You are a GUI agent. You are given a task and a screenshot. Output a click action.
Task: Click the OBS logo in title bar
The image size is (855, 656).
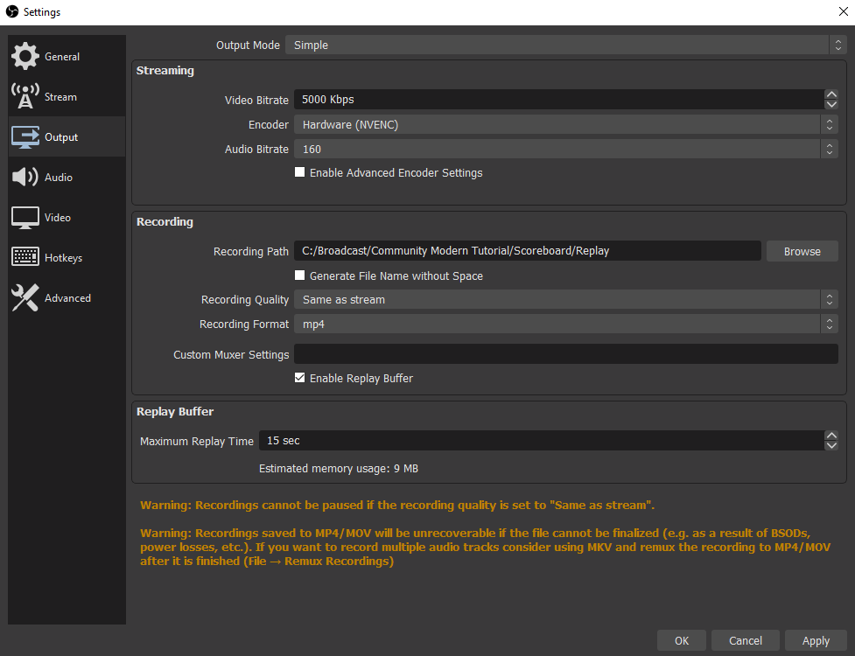coord(12,11)
